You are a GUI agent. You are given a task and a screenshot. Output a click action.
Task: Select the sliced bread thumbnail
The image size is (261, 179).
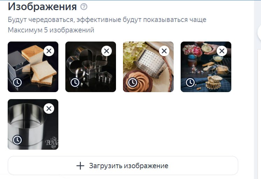[x=33, y=67]
